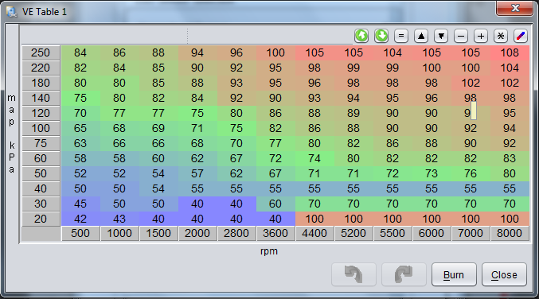Viewport: 539px width, 299px height.
Task: Click the minus decrease icon
Action: click(x=461, y=36)
